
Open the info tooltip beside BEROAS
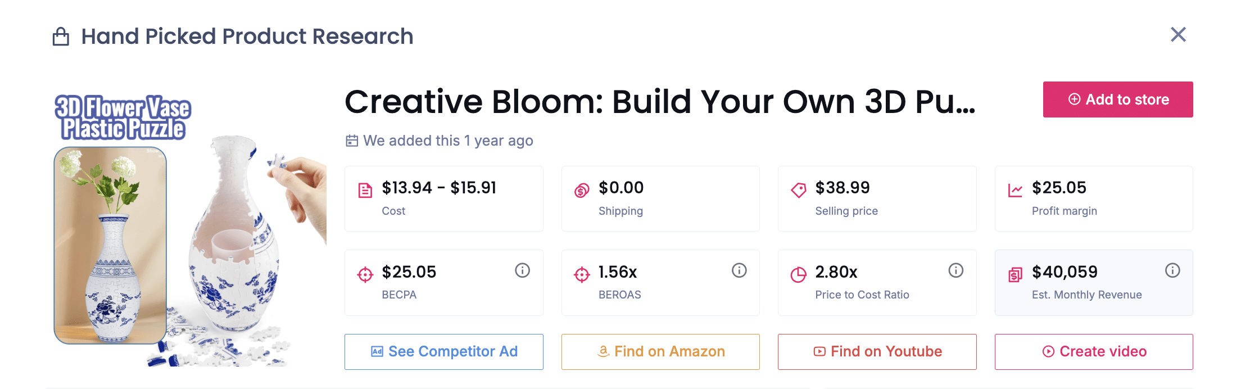(x=739, y=270)
